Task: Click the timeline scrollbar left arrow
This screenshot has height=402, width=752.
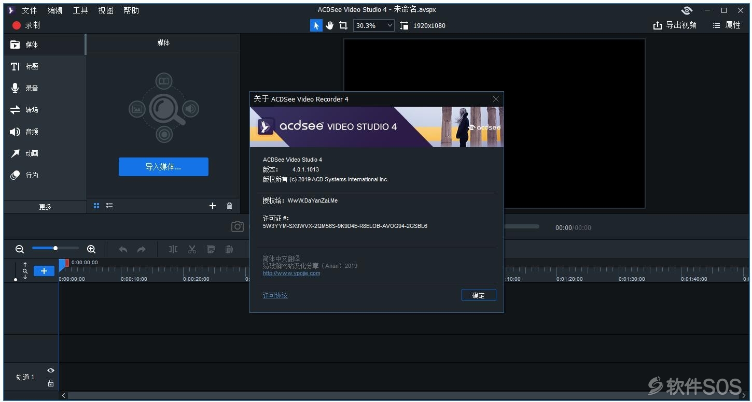Action: coord(64,396)
